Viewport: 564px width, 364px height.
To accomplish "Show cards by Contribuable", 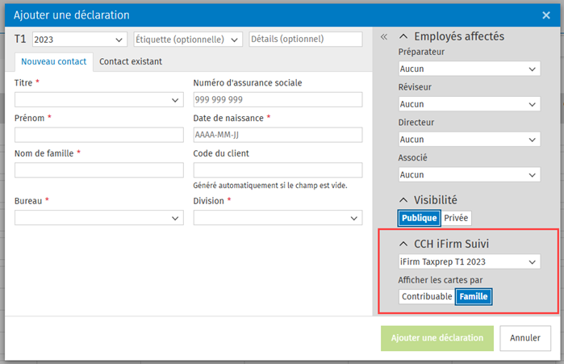I will click(427, 296).
